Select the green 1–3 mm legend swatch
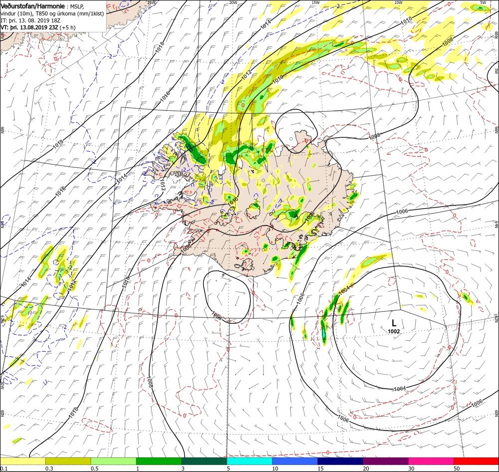The width and height of the screenshot is (499, 472). click(159, 461)
